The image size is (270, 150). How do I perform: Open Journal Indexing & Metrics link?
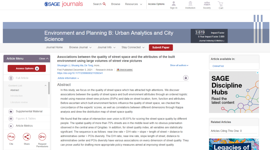(x=212, y=41)
